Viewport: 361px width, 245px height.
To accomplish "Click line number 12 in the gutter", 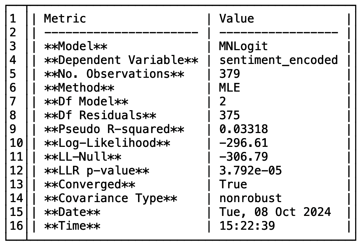I will (16, 170).
